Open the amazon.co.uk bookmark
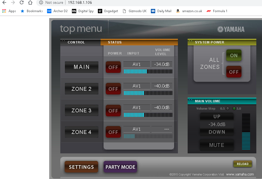This screenshot has width=262, height=179. click(189, 11)
